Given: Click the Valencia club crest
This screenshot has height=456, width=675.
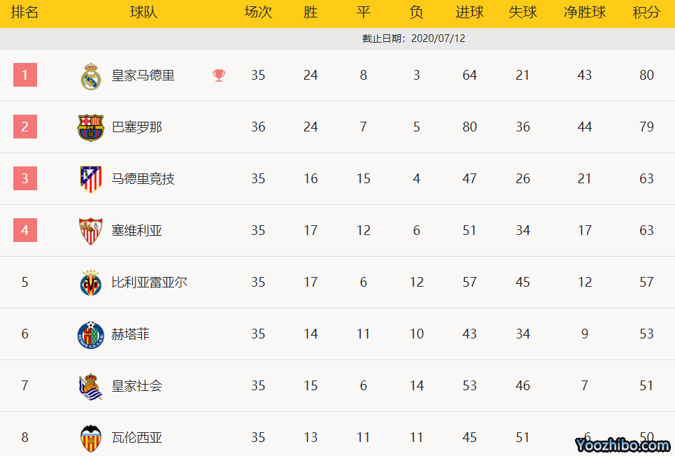Looking at the screenshot, I should pos(91,438).
